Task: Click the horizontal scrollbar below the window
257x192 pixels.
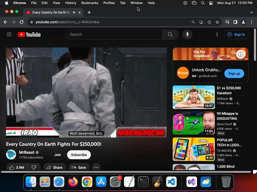Action: tap(126, 172)
